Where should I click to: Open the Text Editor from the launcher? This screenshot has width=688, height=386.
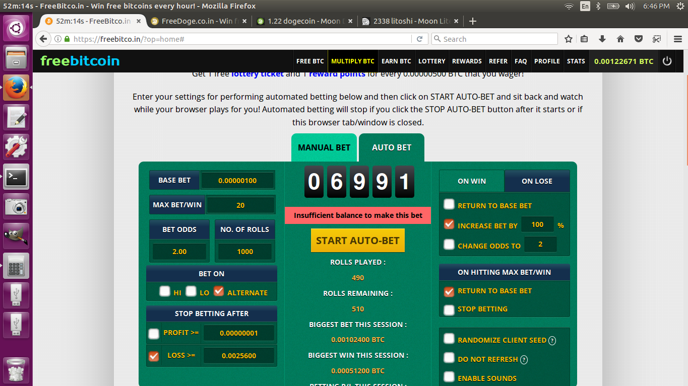pyautogui.click(x=16, y=117)
